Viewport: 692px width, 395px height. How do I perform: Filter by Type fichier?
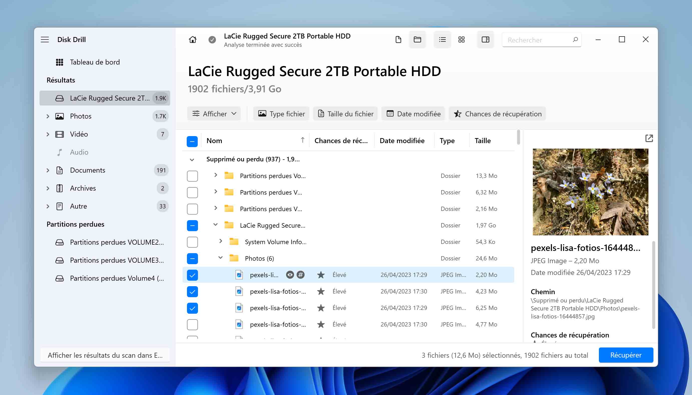coord(281,114)
